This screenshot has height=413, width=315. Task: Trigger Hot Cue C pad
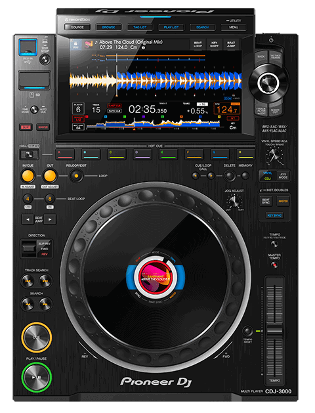tap(117, 154)
